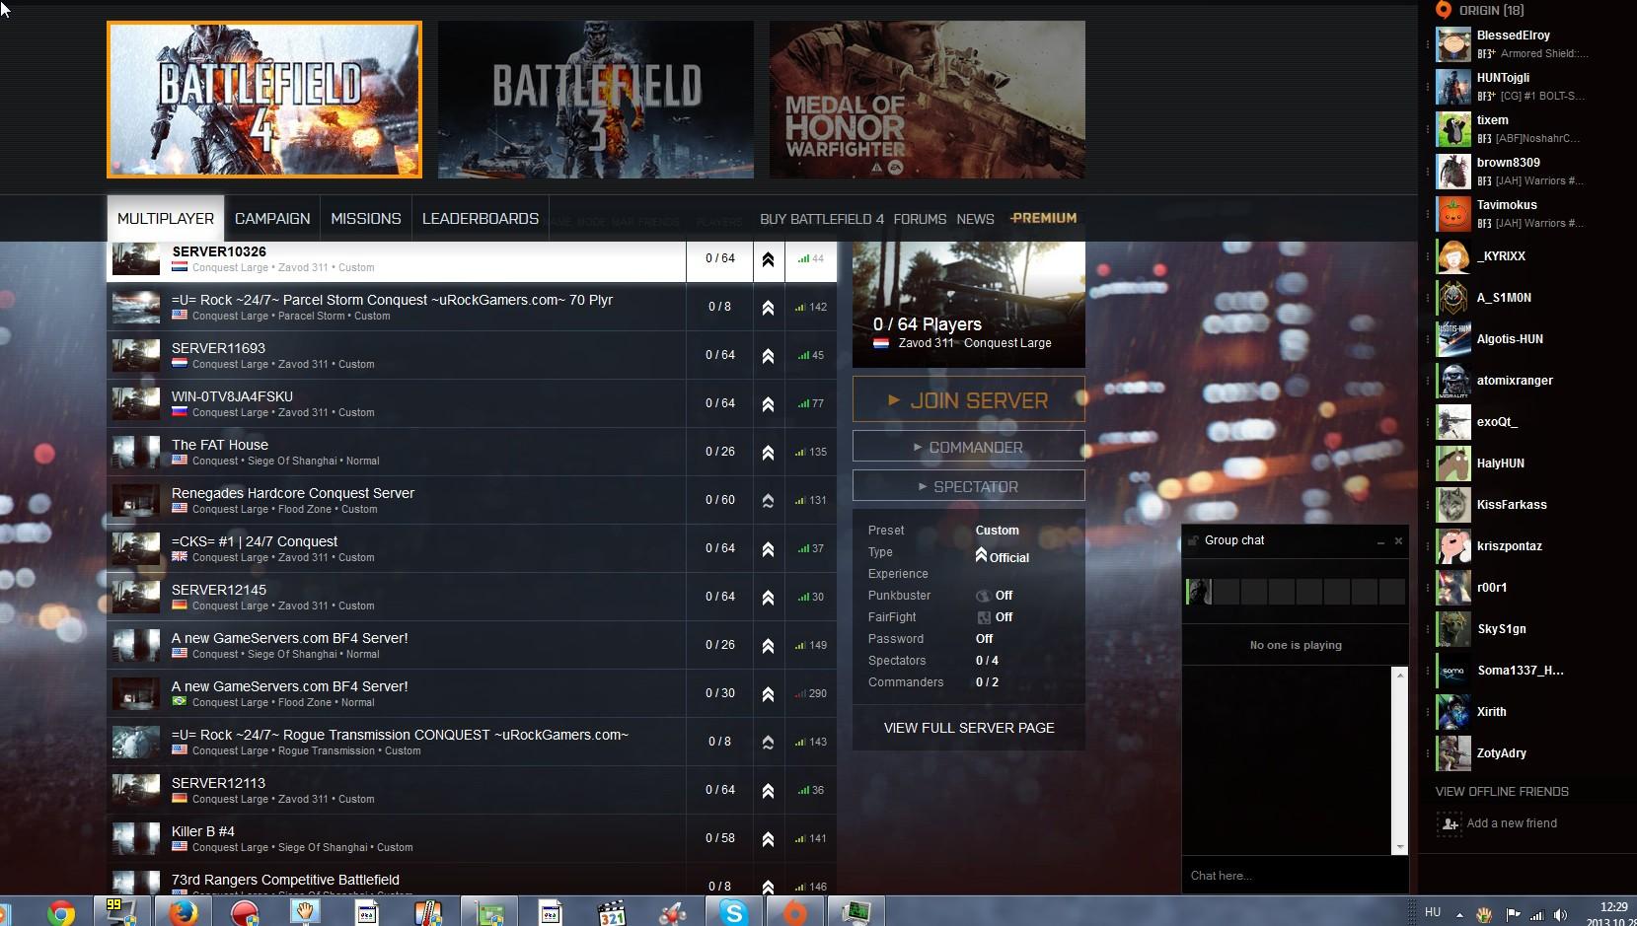This screenshot has height=926, width=1637.
Task: Click the Origin logo icon
Action: click(1444, 10)
